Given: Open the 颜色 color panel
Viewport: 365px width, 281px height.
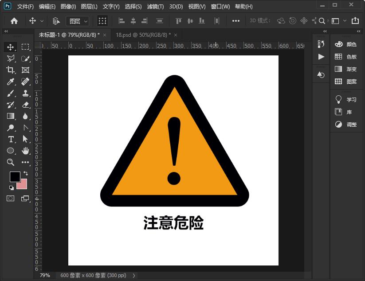Looking at the screenshot, I should (345, 44).
